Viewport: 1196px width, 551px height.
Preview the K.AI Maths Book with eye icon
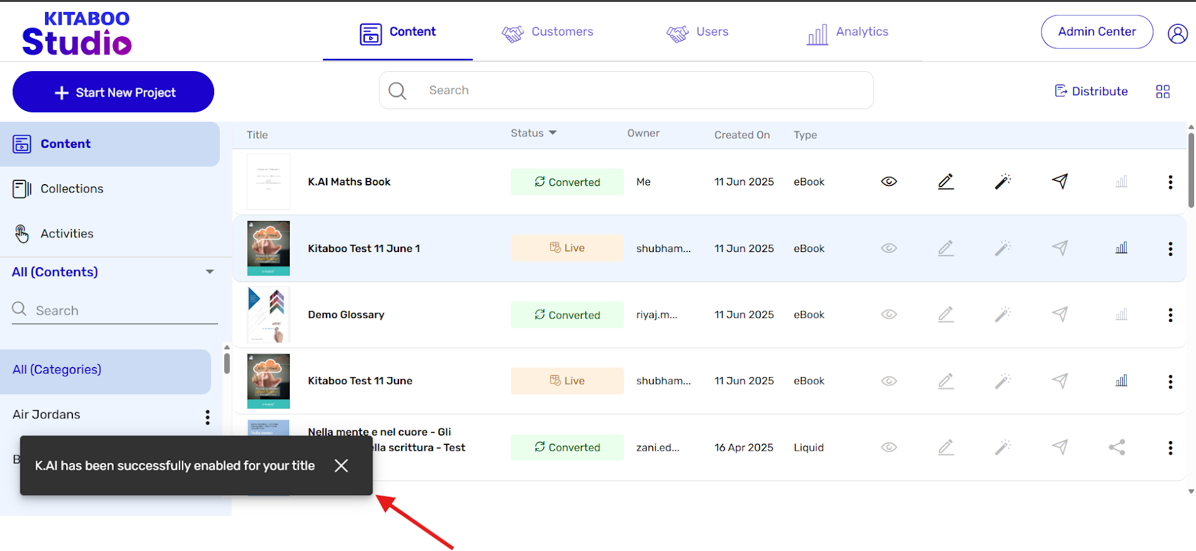point(889,182)
